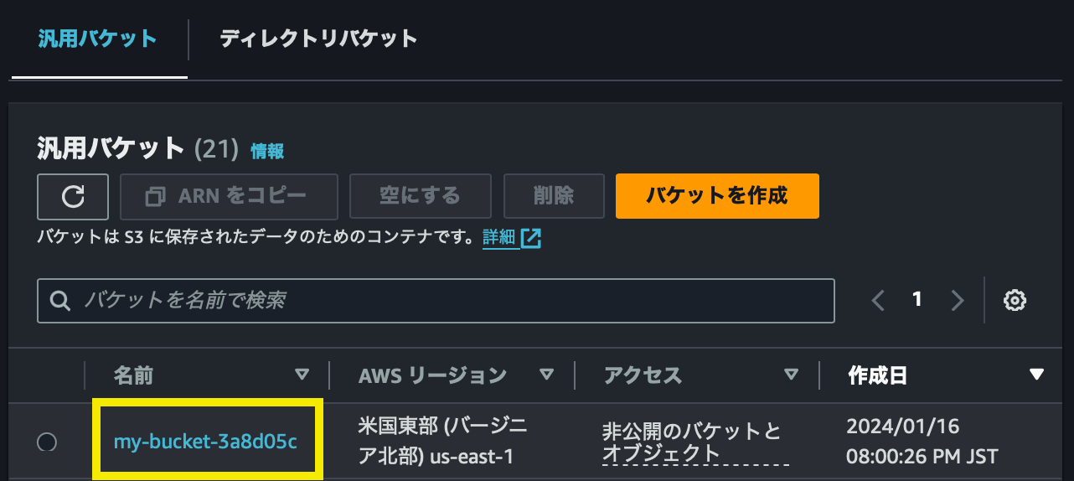
Task: Click the バケットを作成 button
Action: click(x=716, y=196)
